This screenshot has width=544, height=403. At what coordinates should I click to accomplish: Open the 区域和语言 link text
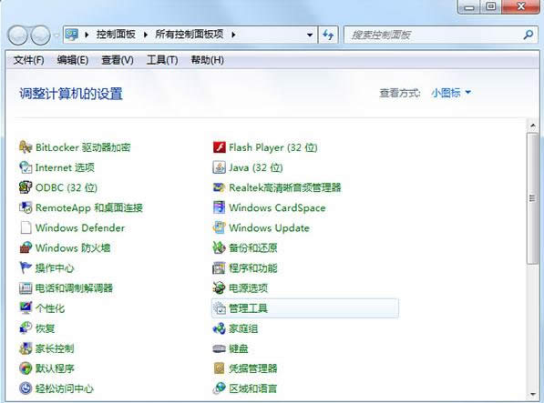(253, 388)
